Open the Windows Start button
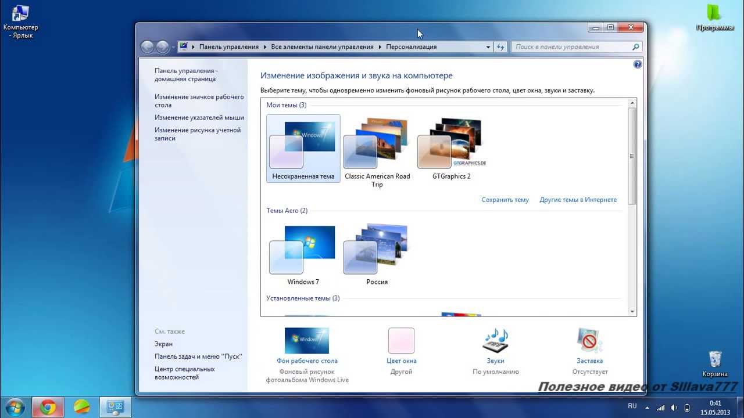This screenshot has height=418, width=744. 14,406
